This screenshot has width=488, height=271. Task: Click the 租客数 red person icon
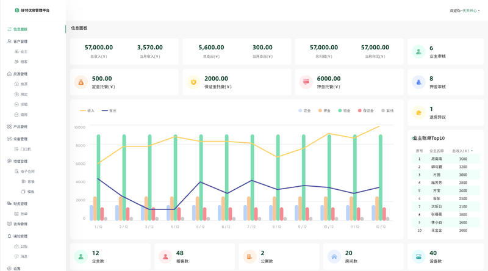[165, 257]
